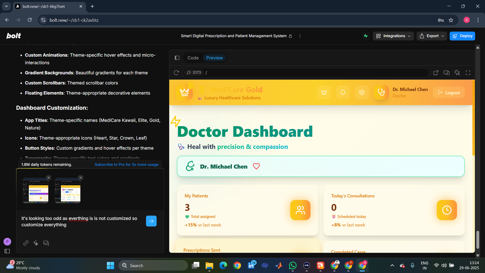Expand the Integrations dropdown
This screenshot has height=273, width=485.
(393, 36)
